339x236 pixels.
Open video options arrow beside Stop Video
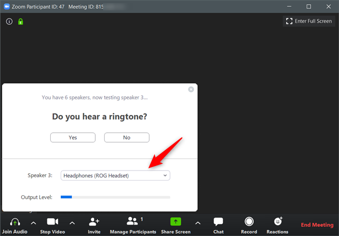[x=72, y=223]
